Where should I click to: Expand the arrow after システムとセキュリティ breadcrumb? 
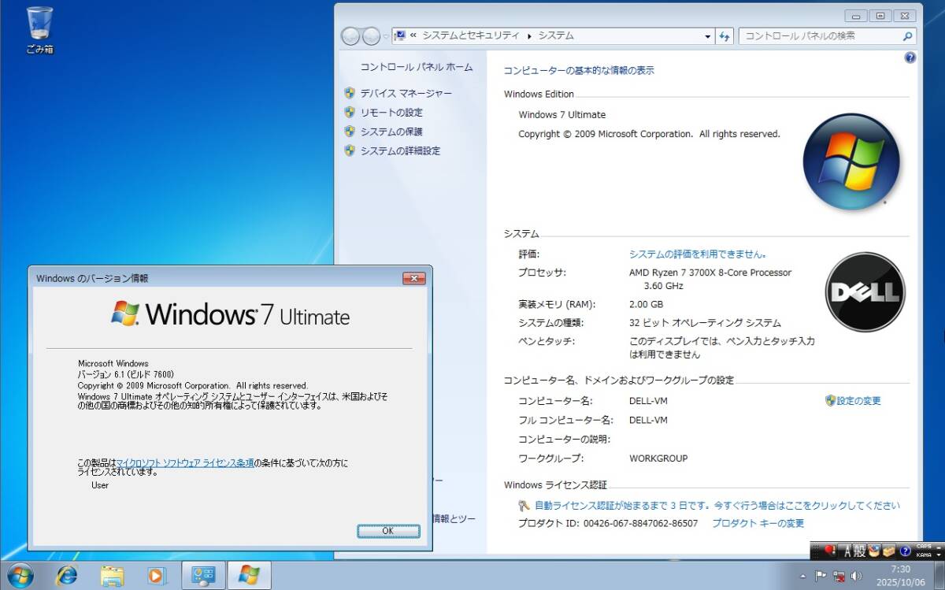[x=529, y=36]
